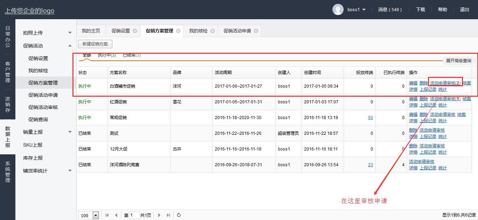Click the boss1 user avatar icon

338,9
